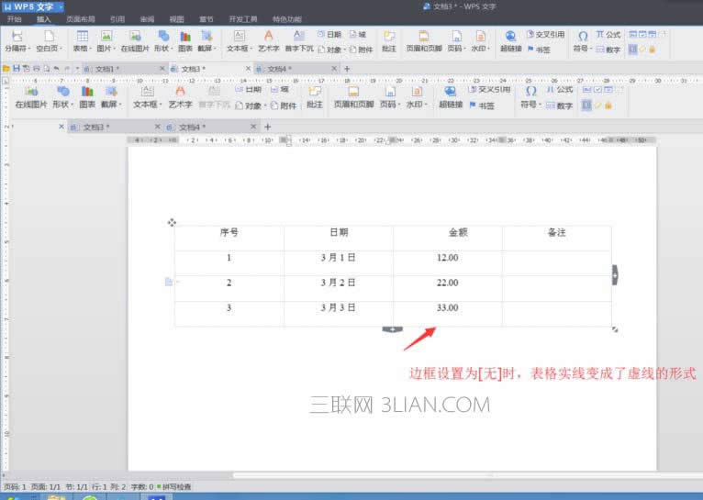
Task: Expand the 空白页 dropdown arrow
Action: [x=61, y=49]
